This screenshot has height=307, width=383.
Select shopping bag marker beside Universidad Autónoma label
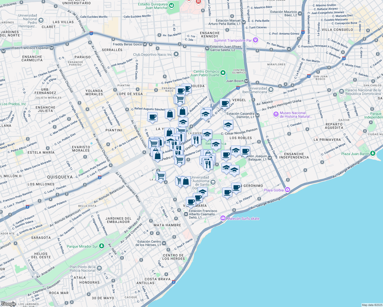point(186,181)
